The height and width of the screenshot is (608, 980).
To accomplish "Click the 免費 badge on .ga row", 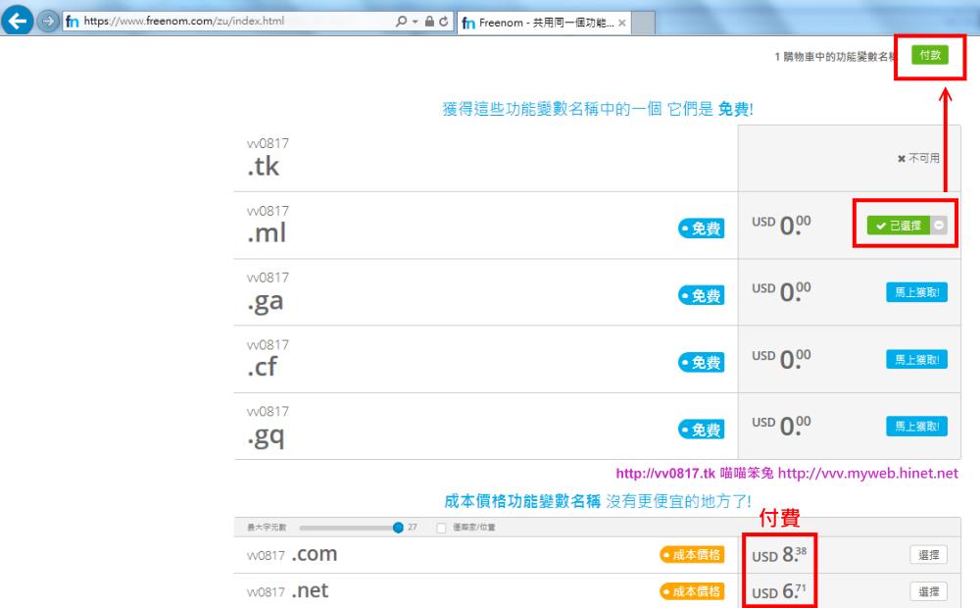I will (x=702, y=295).
